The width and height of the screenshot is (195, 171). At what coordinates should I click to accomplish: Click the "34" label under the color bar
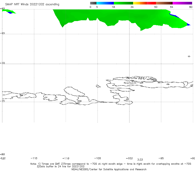(132, 7)
